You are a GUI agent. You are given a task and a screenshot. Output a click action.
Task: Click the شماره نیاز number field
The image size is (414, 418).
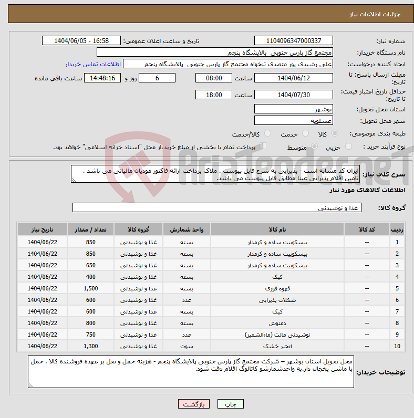[x=293, y=41]
